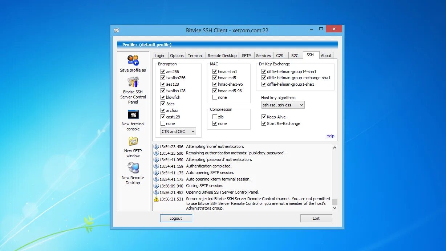The image size is (446, 251).
Task: Select 'Closing SFTP session.' log text
Action: click(x=204, y=186)
